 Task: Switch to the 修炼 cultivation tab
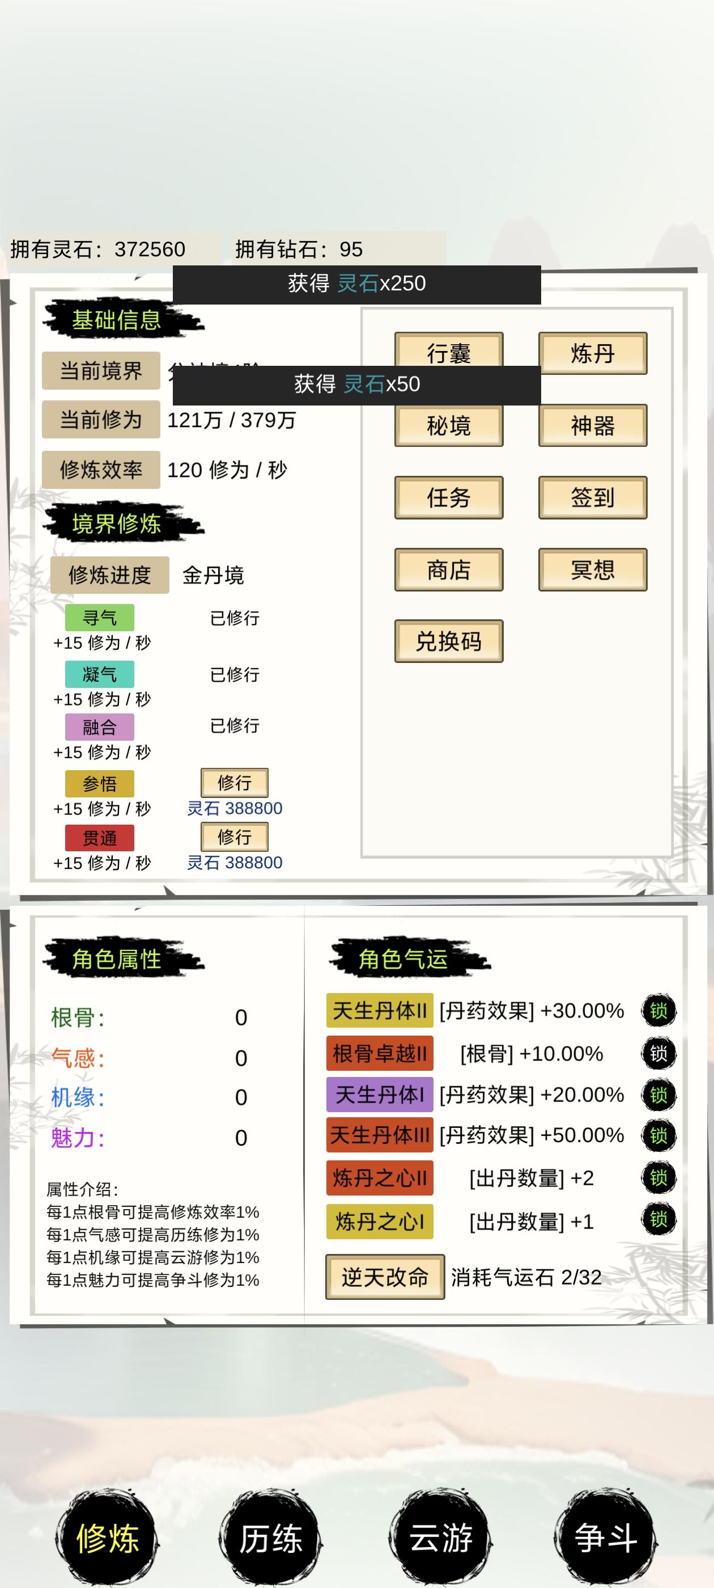coord(107,1538)
